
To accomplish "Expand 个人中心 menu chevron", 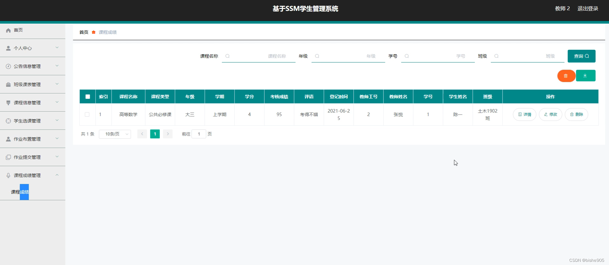I will [57, 48].
